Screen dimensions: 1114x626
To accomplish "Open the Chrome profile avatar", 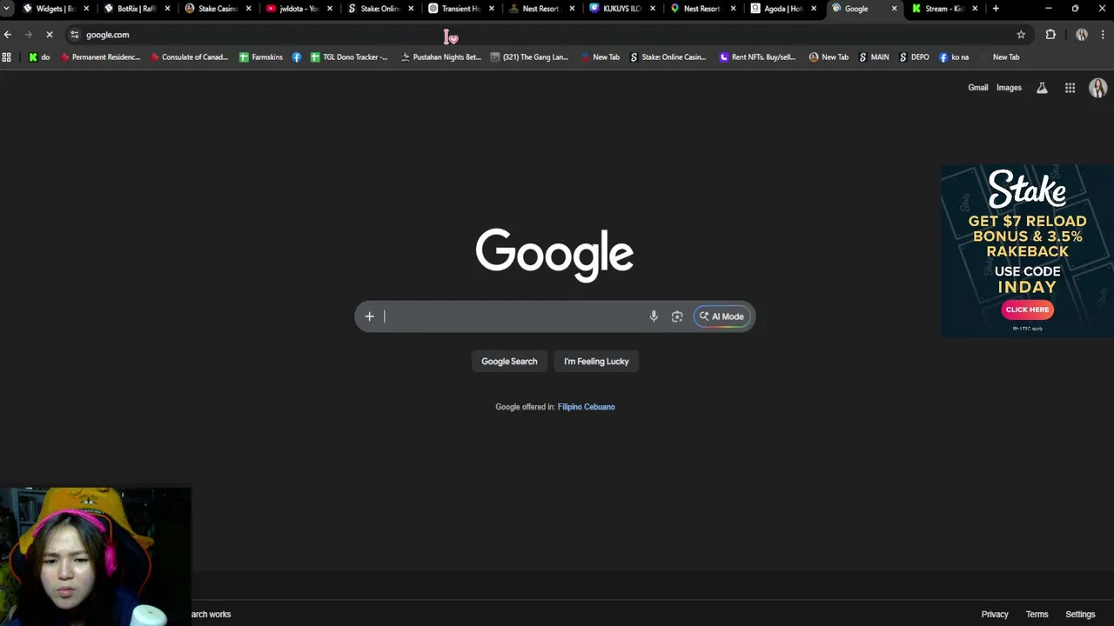I will pos(1082,35).
